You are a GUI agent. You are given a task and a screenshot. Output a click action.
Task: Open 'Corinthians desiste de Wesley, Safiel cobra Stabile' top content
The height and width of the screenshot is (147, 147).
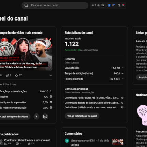pyautogui.click(x=92, y=103)
